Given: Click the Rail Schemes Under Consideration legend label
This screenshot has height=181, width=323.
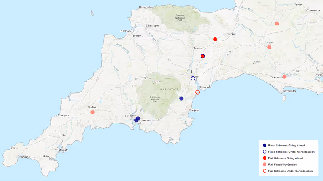Looking at the screenshot, I should coord(290,171).
